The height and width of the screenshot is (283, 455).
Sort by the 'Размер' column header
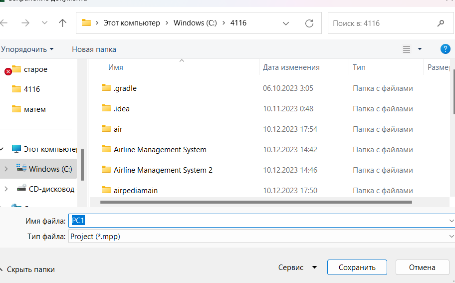tap(438, 67)
